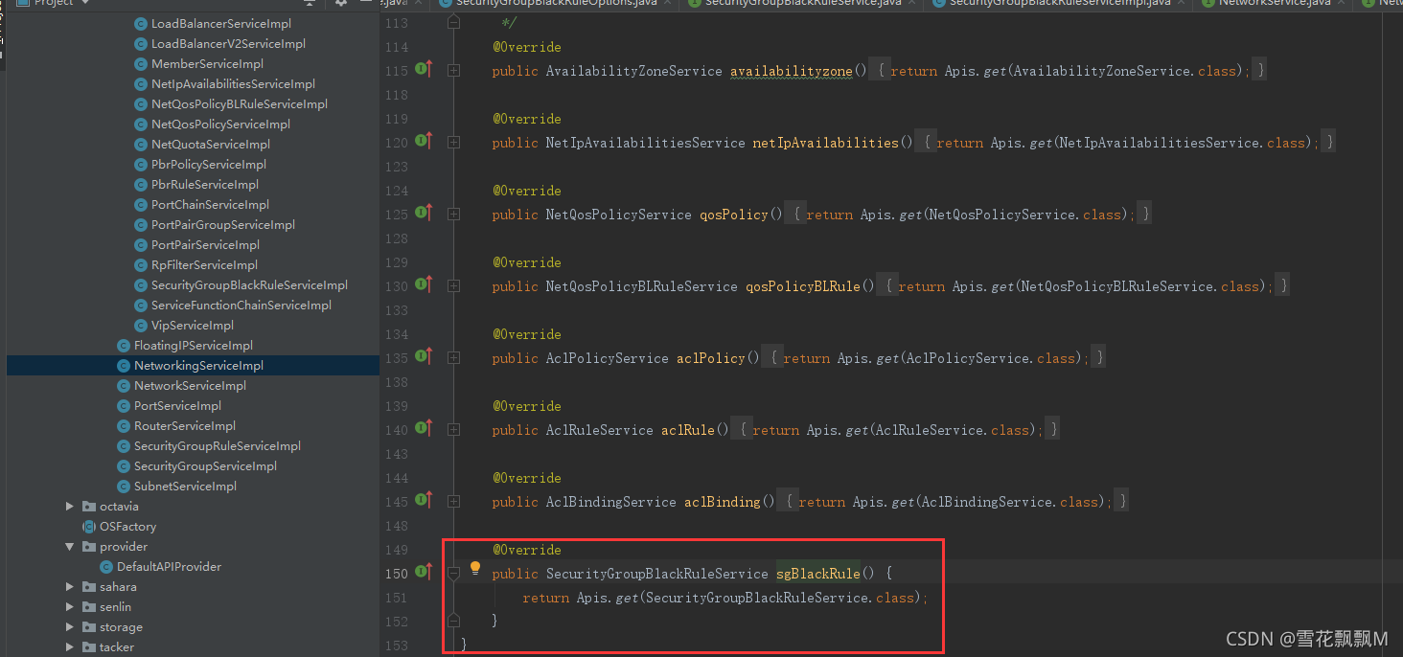Click the override gutter icon for qosPolicyBLRule()
The width and height of the screenshot is (1403, 657).
[423, 285]
